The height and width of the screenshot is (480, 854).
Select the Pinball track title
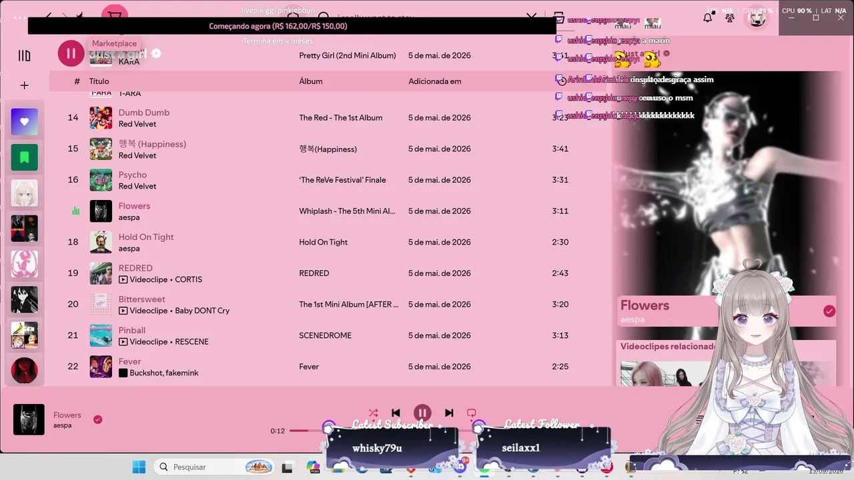point(132,330)
